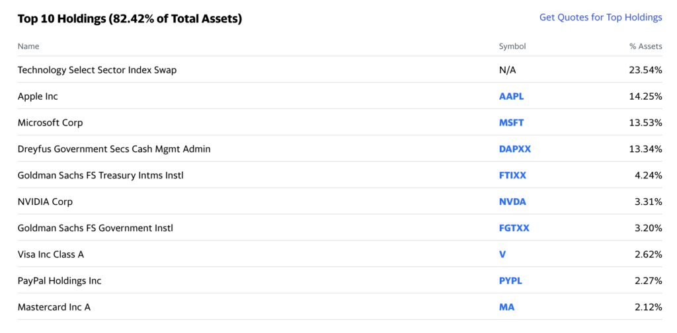Select the Microsoft Corp holding name
The height and width of the screenshot is (333, 677).
[50, 122]
